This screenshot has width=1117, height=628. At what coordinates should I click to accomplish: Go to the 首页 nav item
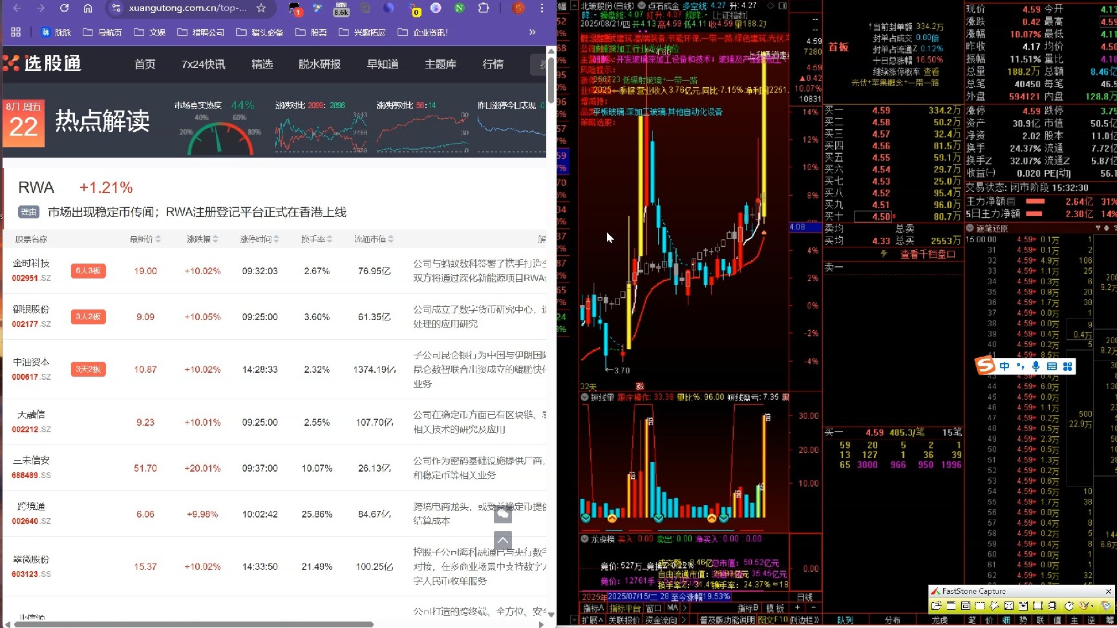145,64
